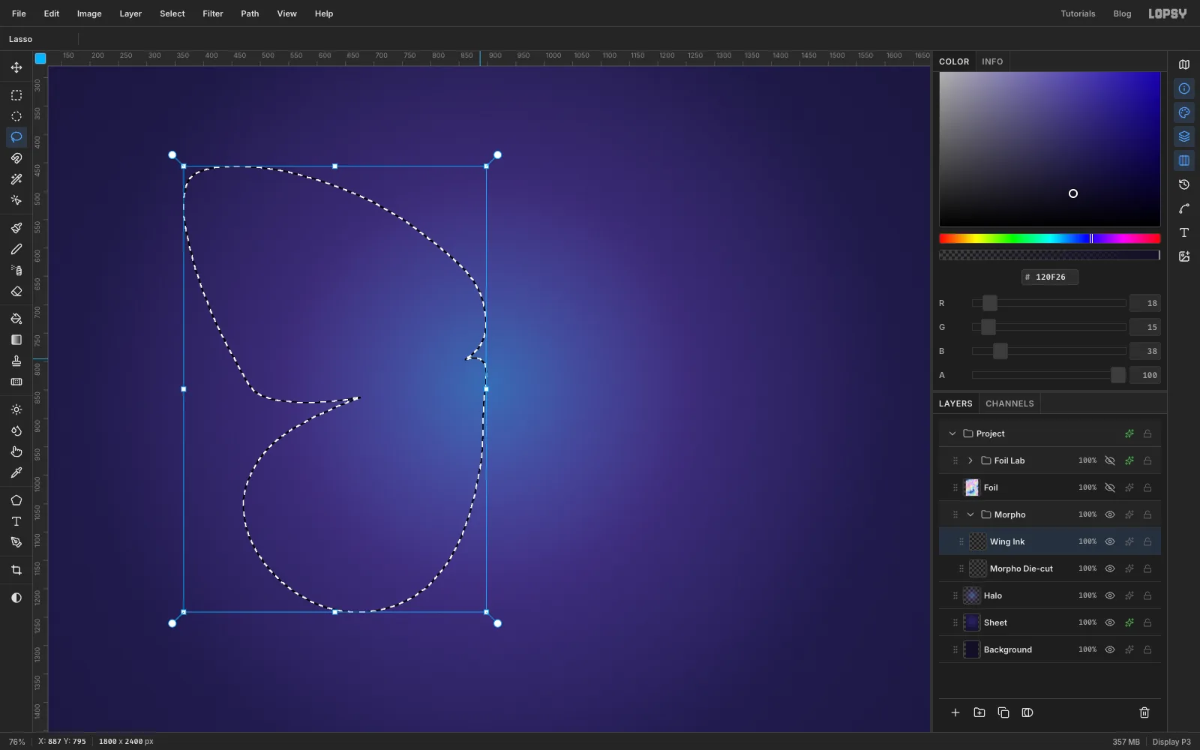The height and width of the screenshot is (750, 1200).
Task: Collapse the Project group
Action: click(952, 433)
